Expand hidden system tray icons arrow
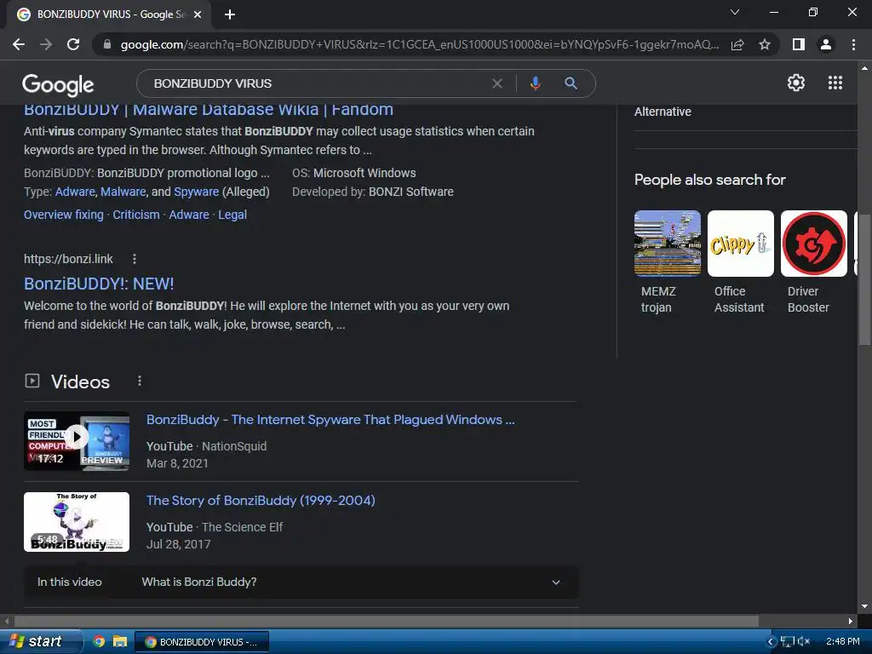Image resolution: width=872 pixels, height=654 pixels. click(770, 642)
